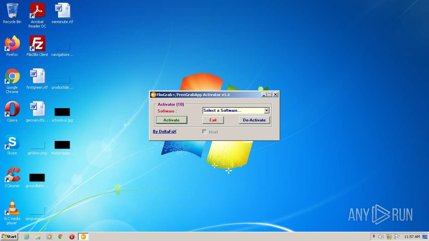Open Windows Media Player taskbar icon
This screenshot has height=241, width=429.
pyautogui.click(x=49, y=237)
